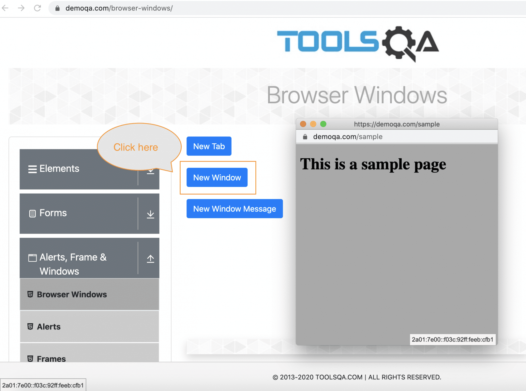
Task: Click the back navigation arrow
Action: click(x=5, y=8)
